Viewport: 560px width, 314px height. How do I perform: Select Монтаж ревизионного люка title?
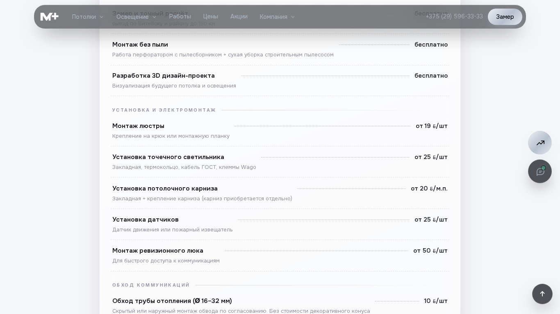point(158,251)
